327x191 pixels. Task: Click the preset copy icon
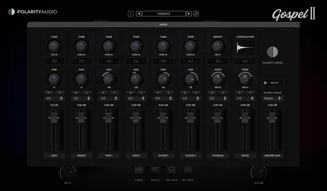(196, 14)
